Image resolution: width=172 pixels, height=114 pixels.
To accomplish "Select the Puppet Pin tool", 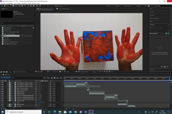I will tap(40, 6).
